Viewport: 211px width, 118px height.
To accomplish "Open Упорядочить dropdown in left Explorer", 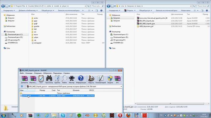I will [9, 10].
